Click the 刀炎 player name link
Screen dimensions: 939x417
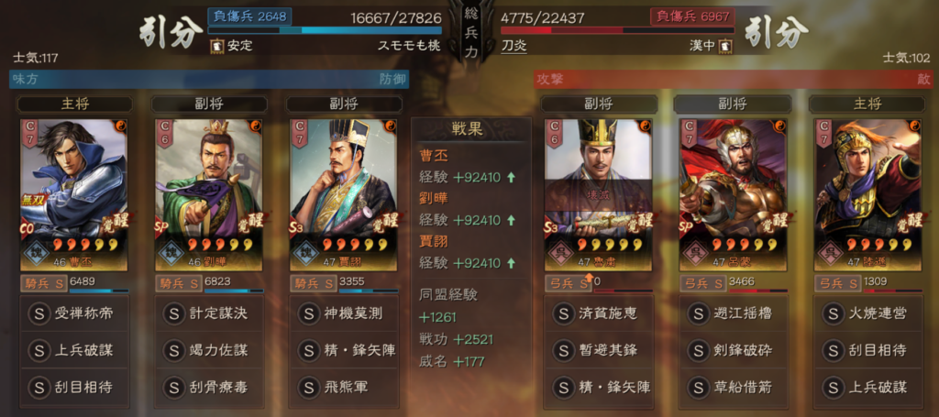[514, 46]
